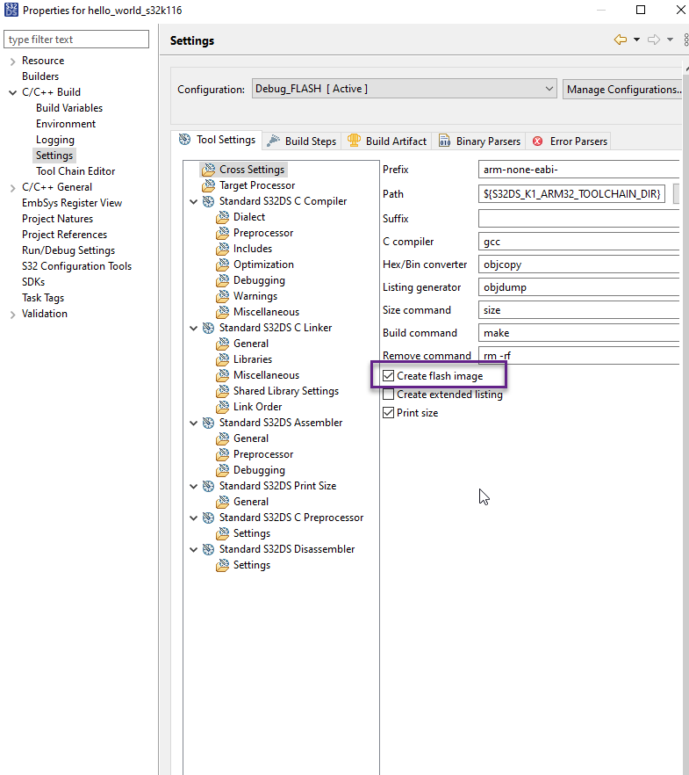Screen dimensions: 689x775
Task: Enable Create extended listing checkbox
Action: point(389,395)
